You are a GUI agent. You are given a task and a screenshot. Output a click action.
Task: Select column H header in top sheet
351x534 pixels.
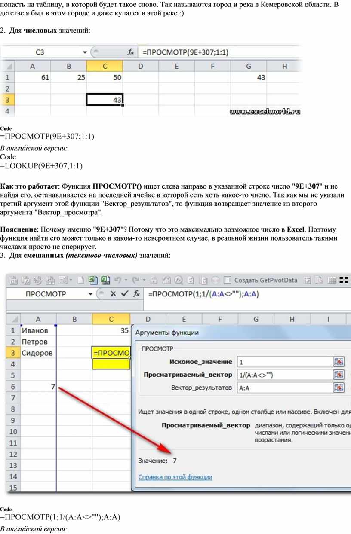tap(284, 66)
